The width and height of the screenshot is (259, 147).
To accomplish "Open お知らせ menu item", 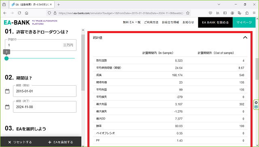I will pos(188,22).
